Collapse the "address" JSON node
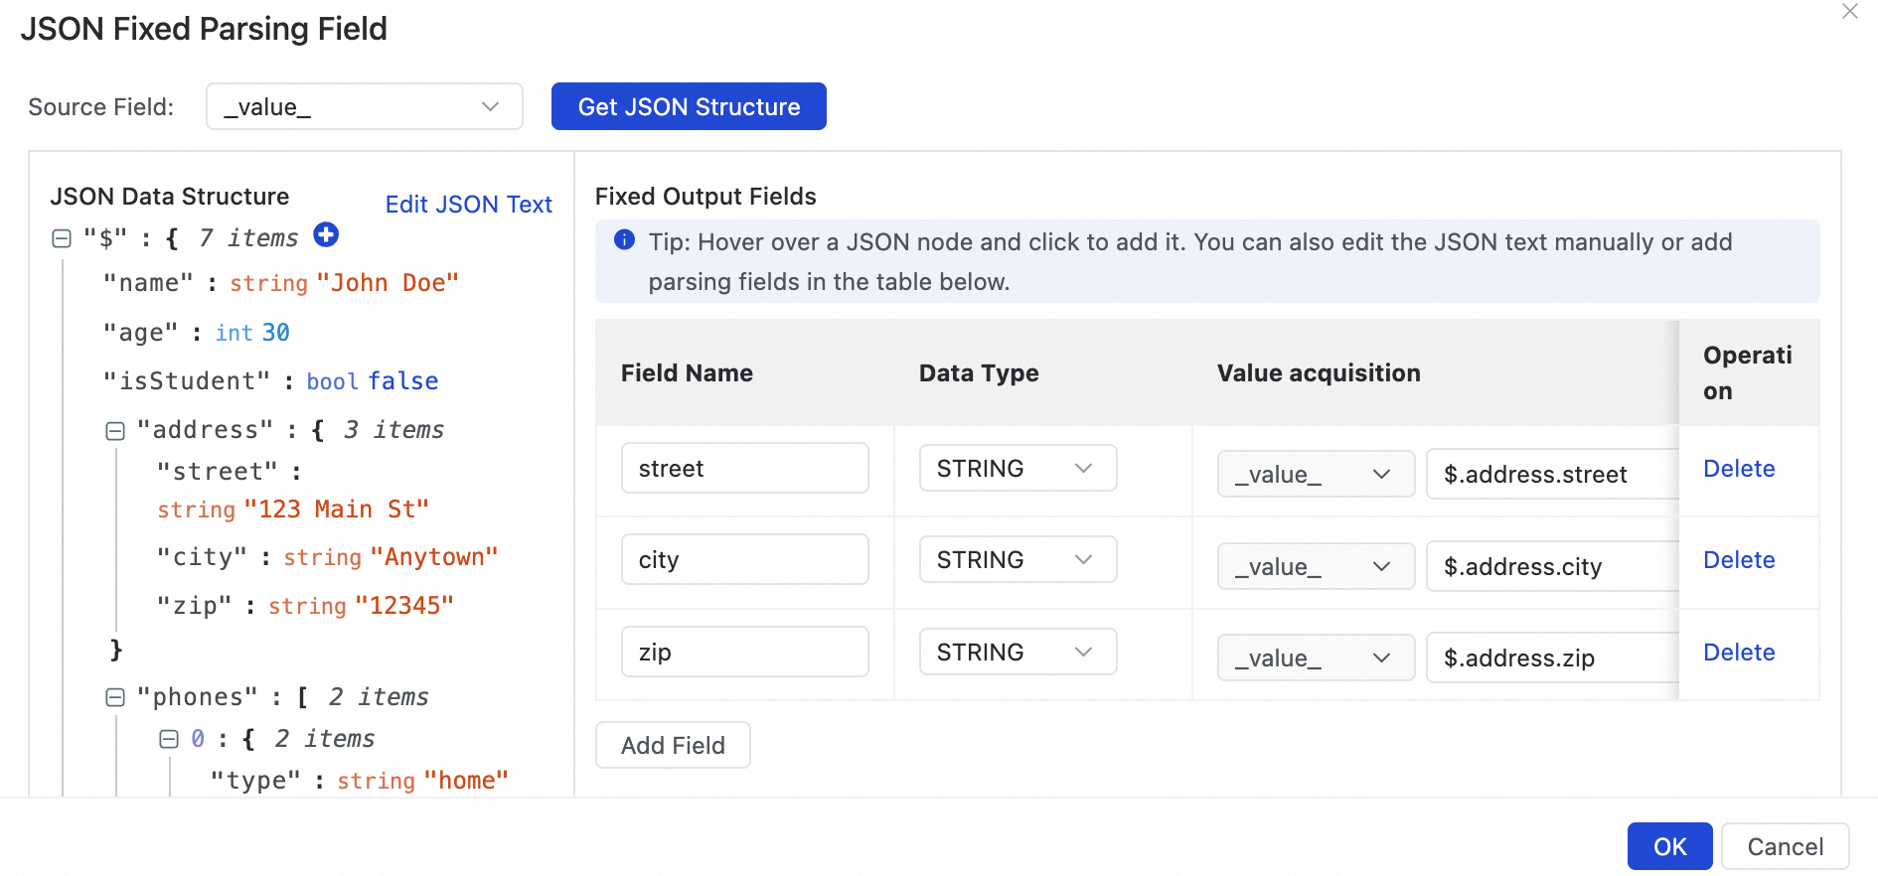This screenshot has height=876, width=1878. (x=115, y=430)
